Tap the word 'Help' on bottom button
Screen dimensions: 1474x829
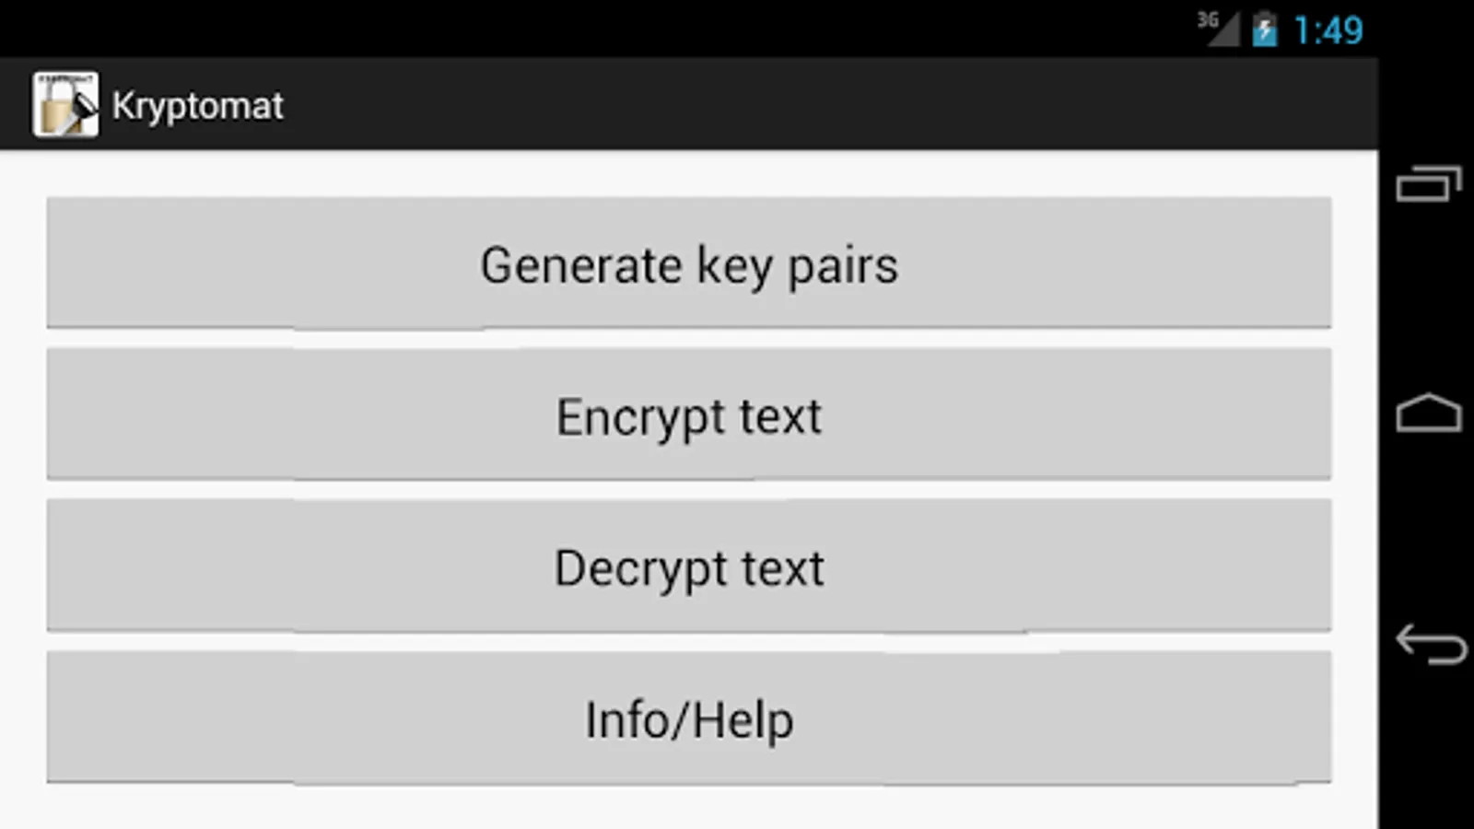(743, 719)
